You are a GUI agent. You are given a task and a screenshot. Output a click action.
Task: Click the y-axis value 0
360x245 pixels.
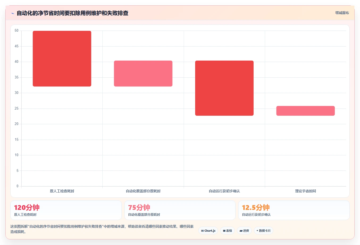coord(18,186)
